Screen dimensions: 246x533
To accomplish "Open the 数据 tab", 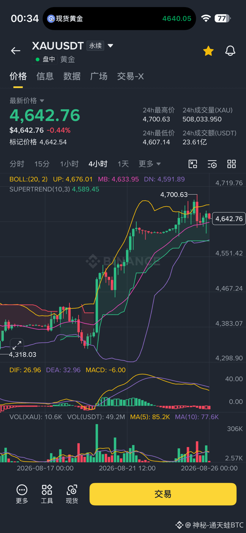I will click(72, 76).
